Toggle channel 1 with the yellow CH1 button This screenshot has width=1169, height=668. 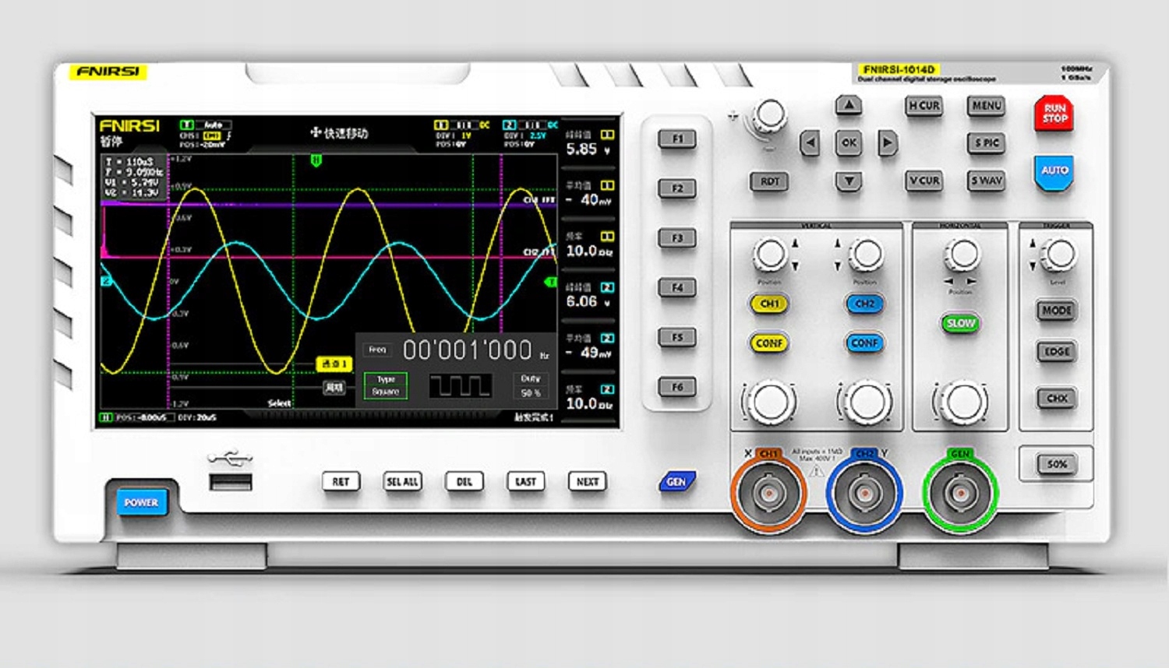(x=769, y=304)
